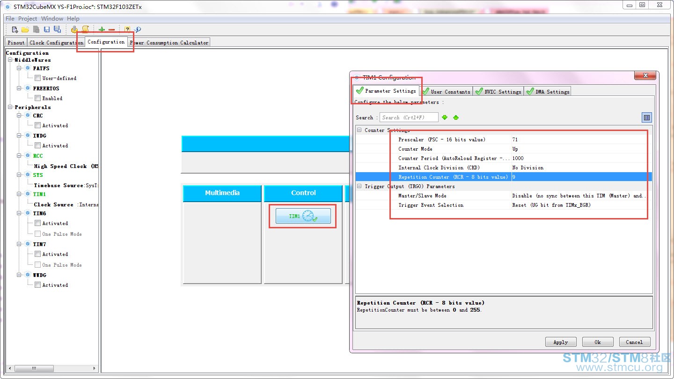Click the CRC peripheral icon in tree

click(28, 116)
